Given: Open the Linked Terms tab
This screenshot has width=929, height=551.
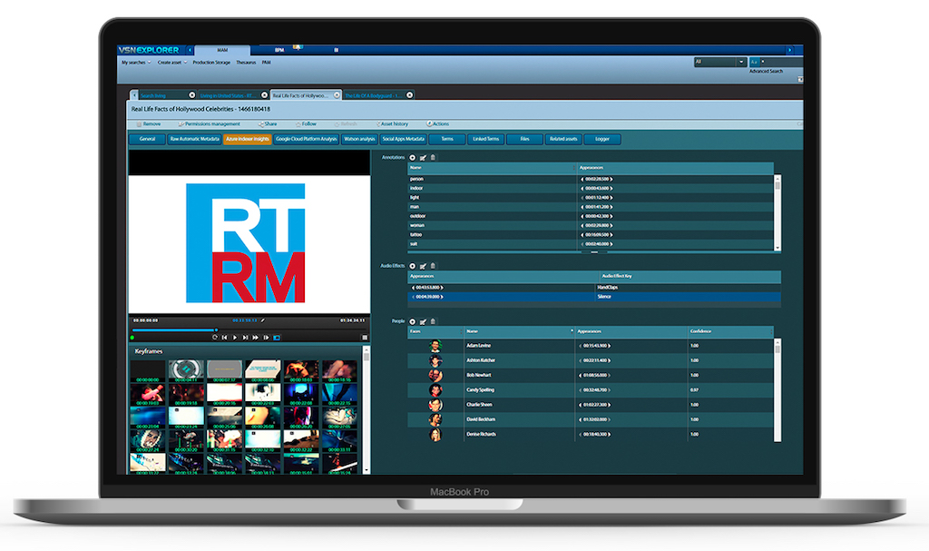Looking at the screenshot, I should pyautogui.click(x=486, y=140).
